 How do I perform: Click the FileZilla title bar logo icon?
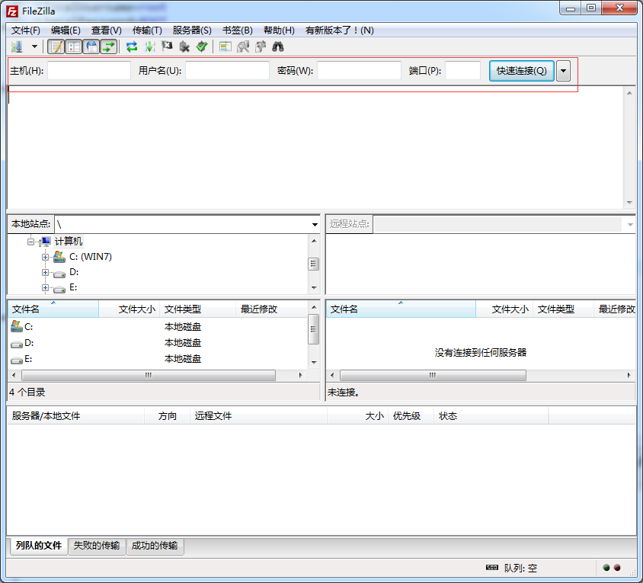coord(12,11)
